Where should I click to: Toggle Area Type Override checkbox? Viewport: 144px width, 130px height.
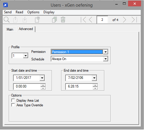tap(13, 105)
